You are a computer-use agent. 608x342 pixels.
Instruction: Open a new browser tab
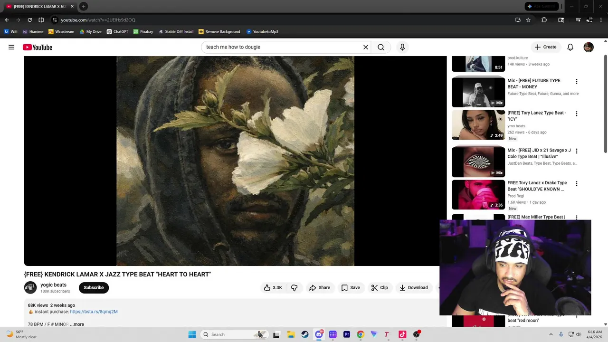coord(83,6)
